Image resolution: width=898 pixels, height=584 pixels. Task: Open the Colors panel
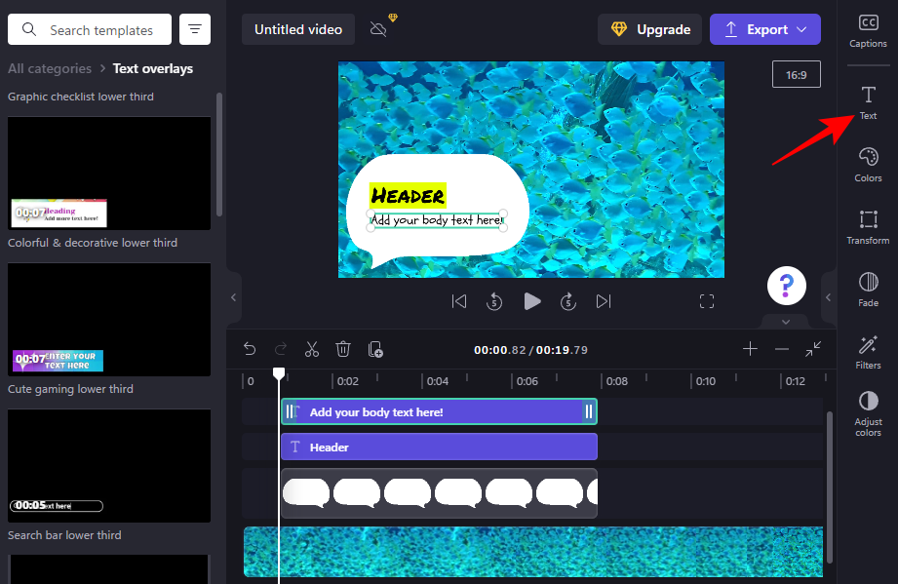coord(868,164)
